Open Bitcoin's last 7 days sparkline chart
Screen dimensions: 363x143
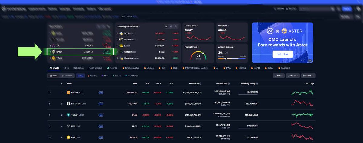tap(302, 92)
